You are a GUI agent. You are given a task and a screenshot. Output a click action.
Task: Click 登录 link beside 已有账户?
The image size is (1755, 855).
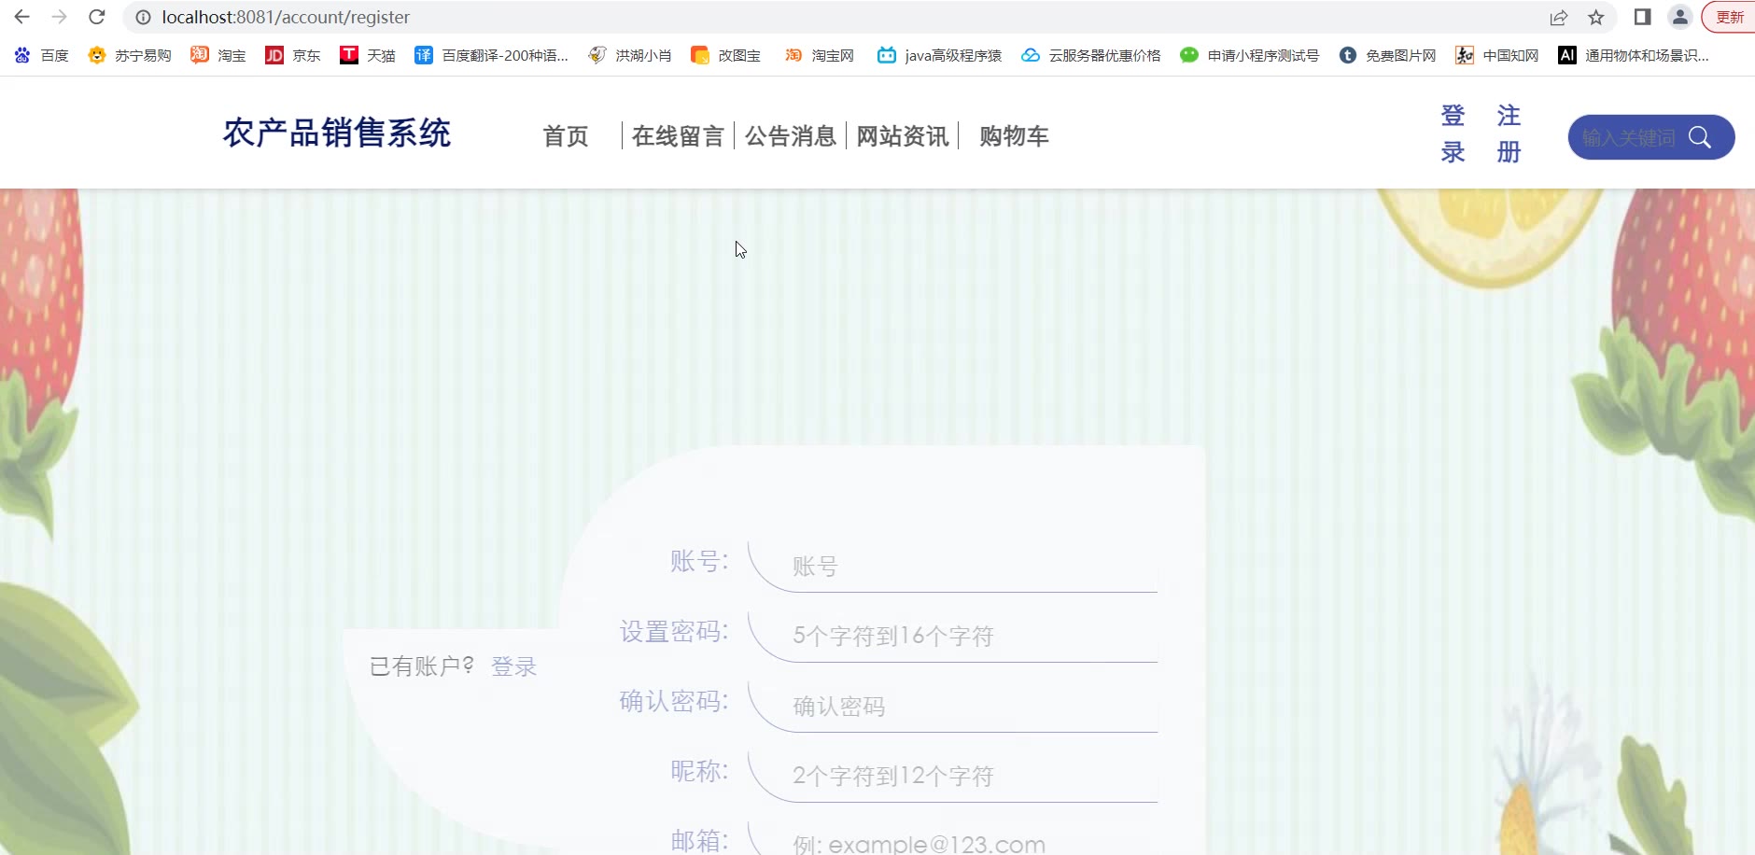click(x=514, y=666)
